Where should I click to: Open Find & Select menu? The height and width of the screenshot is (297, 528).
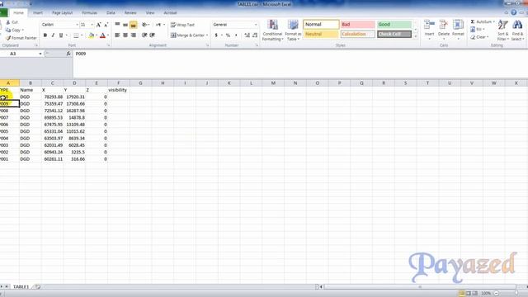point(517,31)
